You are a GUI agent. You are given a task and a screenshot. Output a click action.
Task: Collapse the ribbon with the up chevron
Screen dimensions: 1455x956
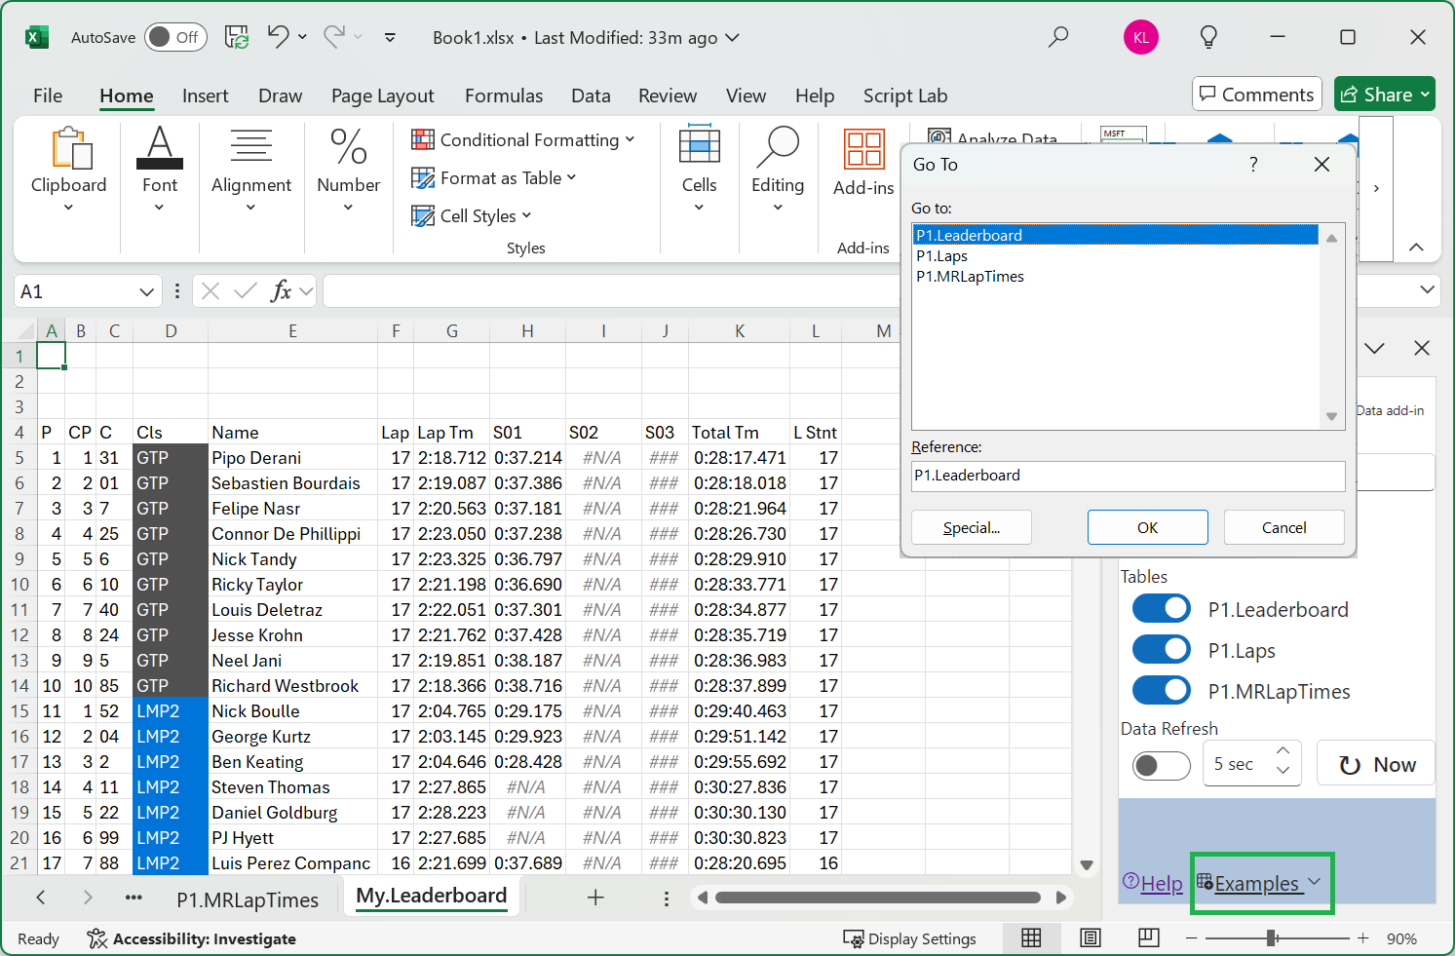pos(1416,248)
